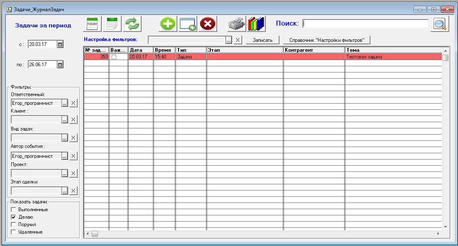Image resolution: width=458 pixels, height=246 pixels.
Task: Click the Контрагент column header
Action: (x=313, y=50)
